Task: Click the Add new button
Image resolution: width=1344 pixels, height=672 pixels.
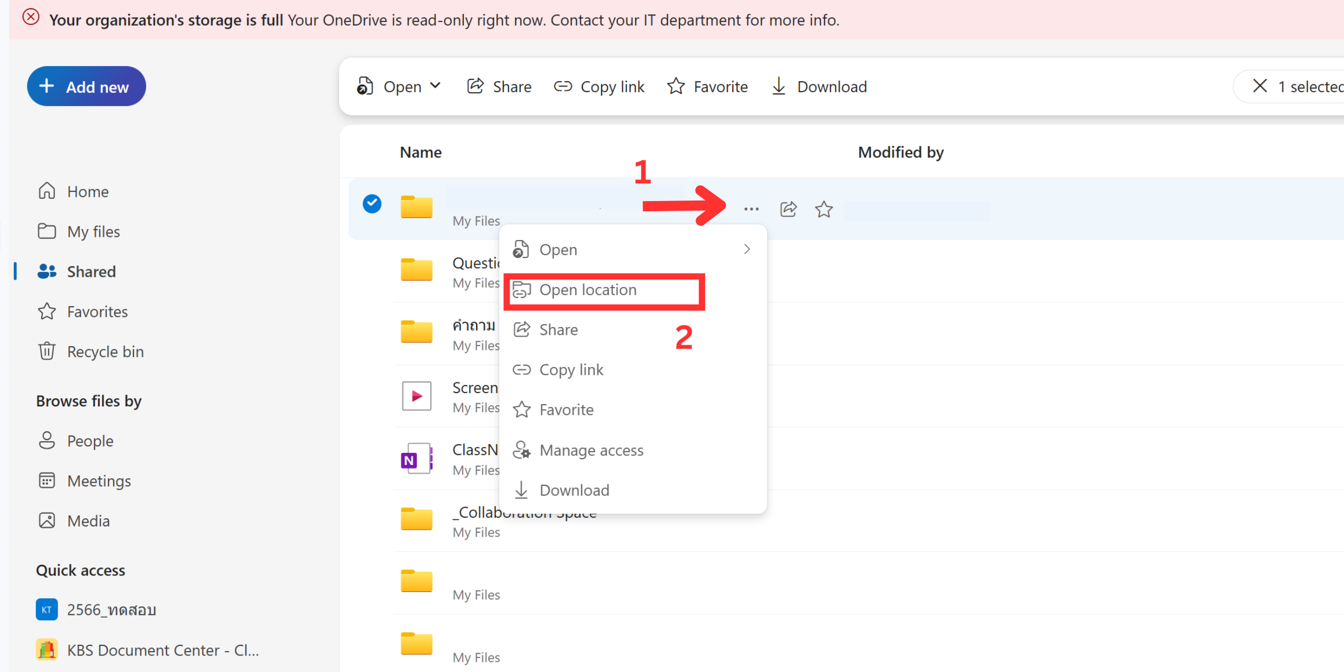Action: point(86,86)
